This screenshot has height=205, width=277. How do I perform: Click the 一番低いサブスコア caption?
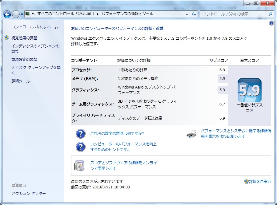249,108
